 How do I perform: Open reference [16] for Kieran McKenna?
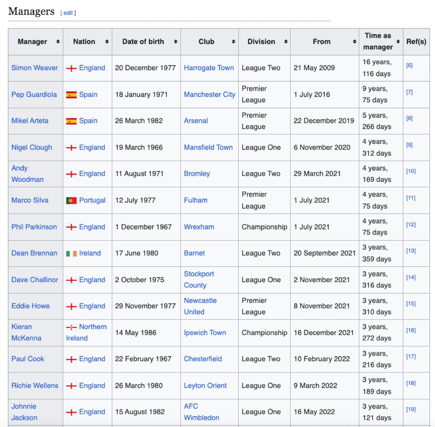(411, 330)
